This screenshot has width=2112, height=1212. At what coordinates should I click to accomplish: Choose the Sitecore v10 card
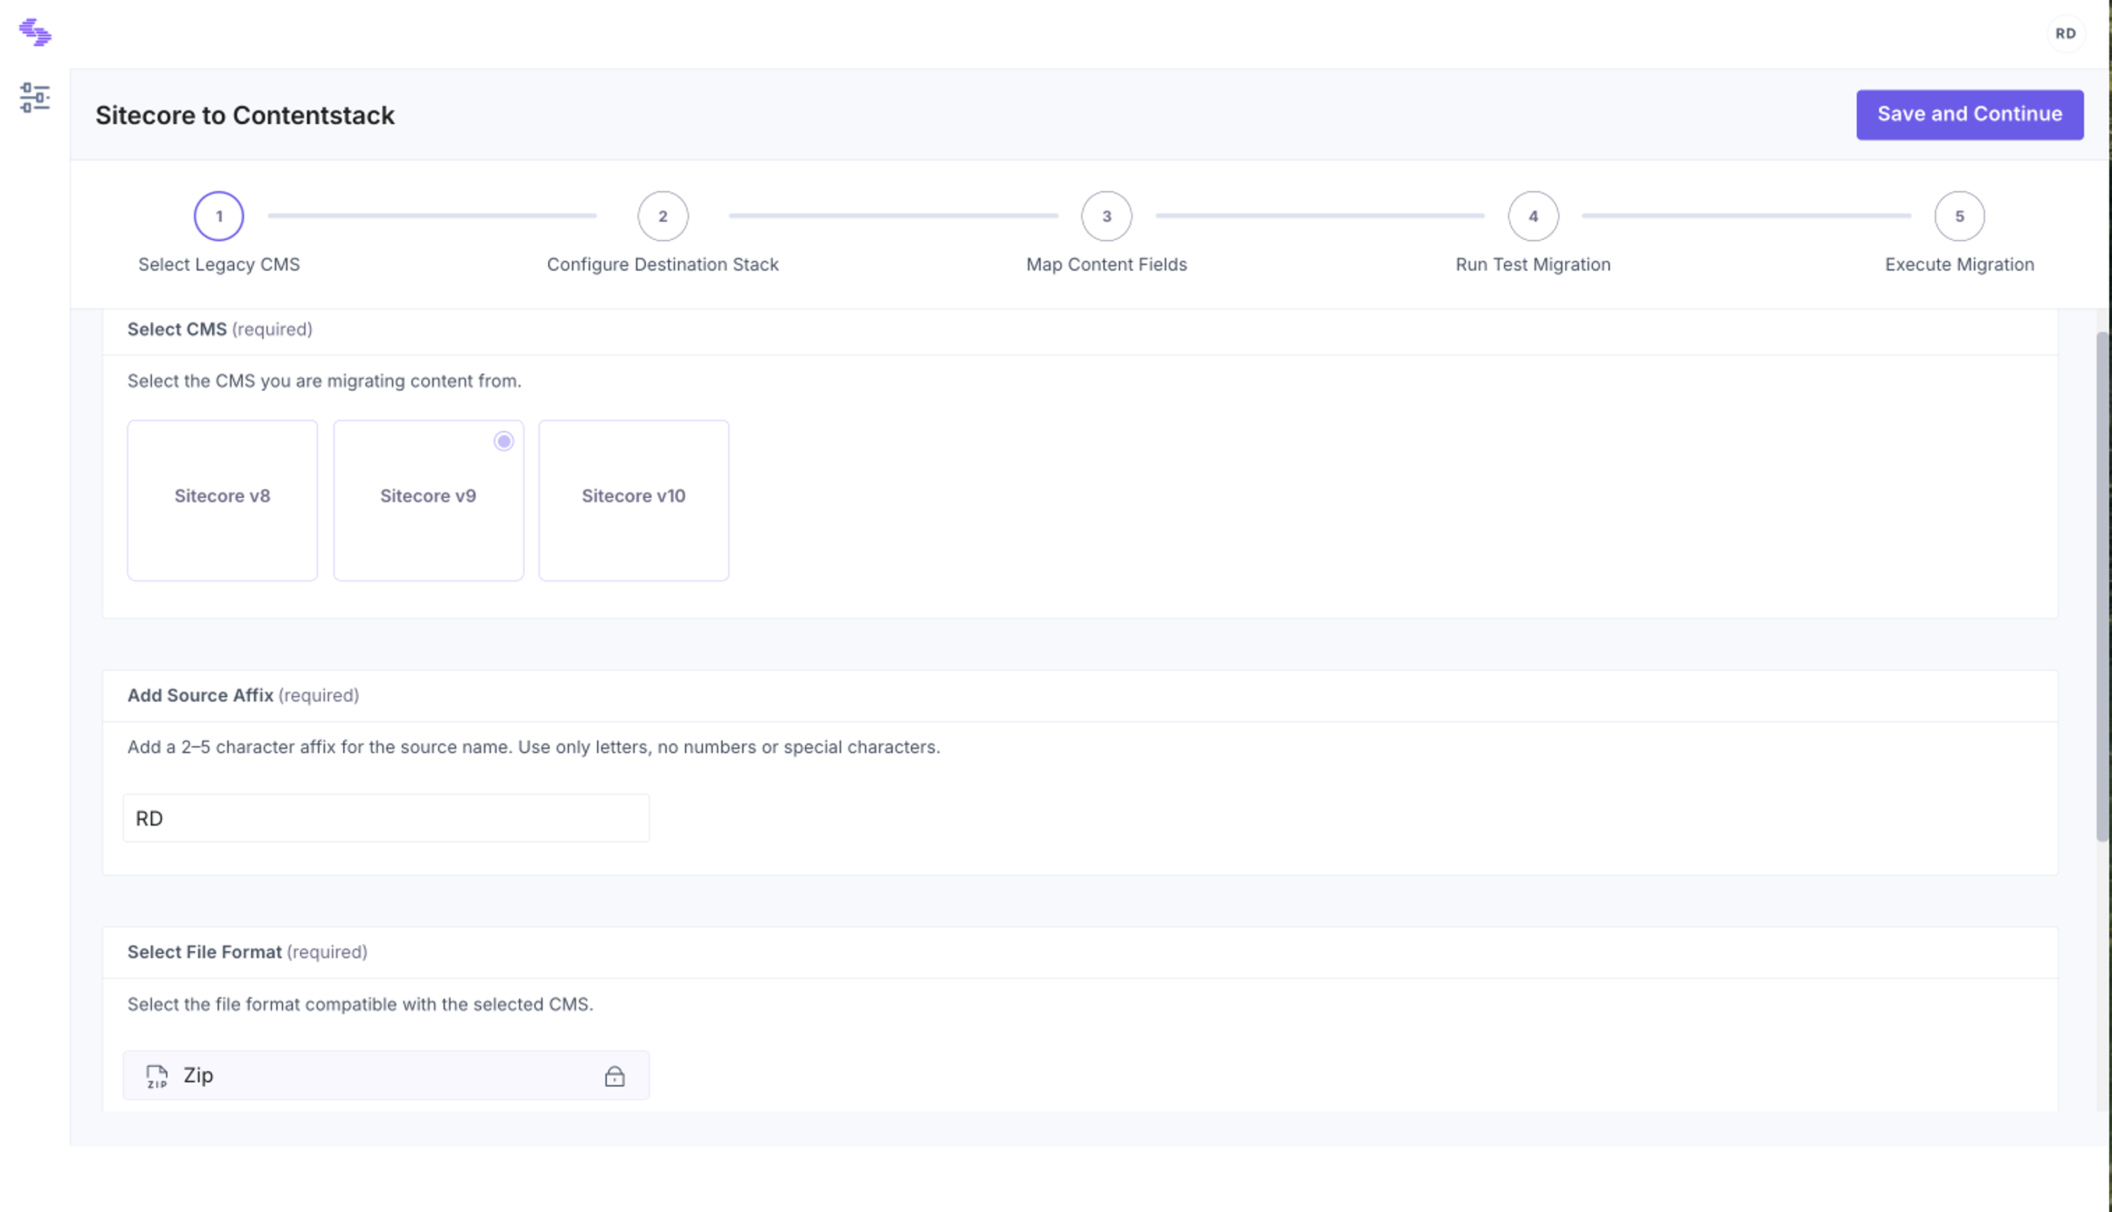[x=634, y=500]
